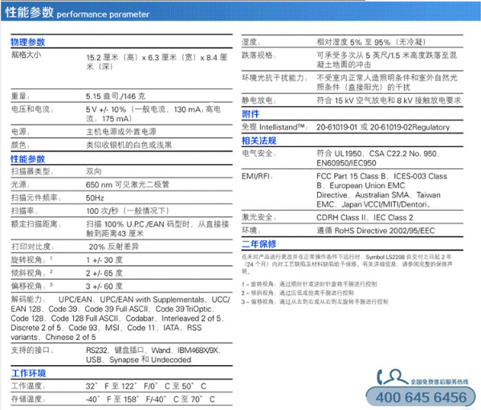
Task: Click the 解码能力 UPC/EAN text block
Action: tap(120, 318)
